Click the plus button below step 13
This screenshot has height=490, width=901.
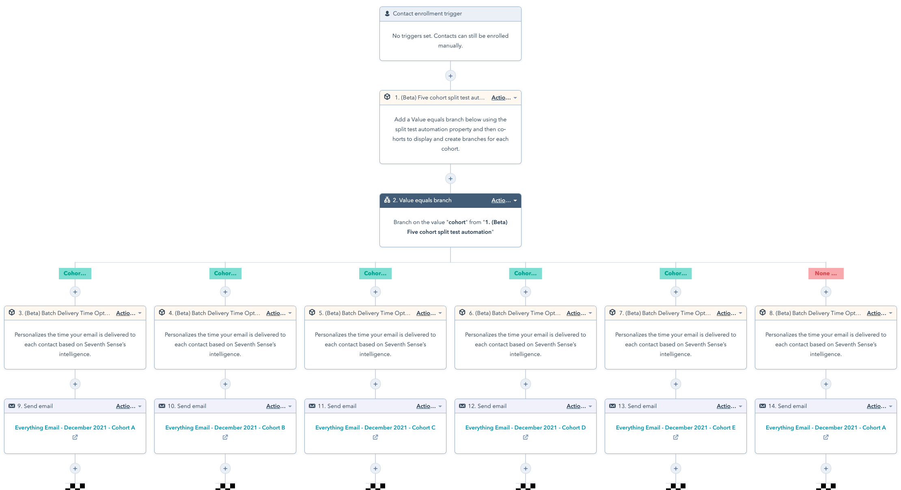[x=675, y=469]
